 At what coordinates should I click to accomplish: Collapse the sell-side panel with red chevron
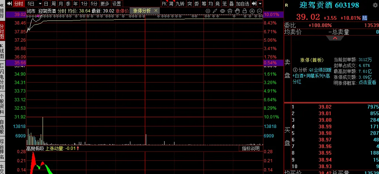[335, 38]
